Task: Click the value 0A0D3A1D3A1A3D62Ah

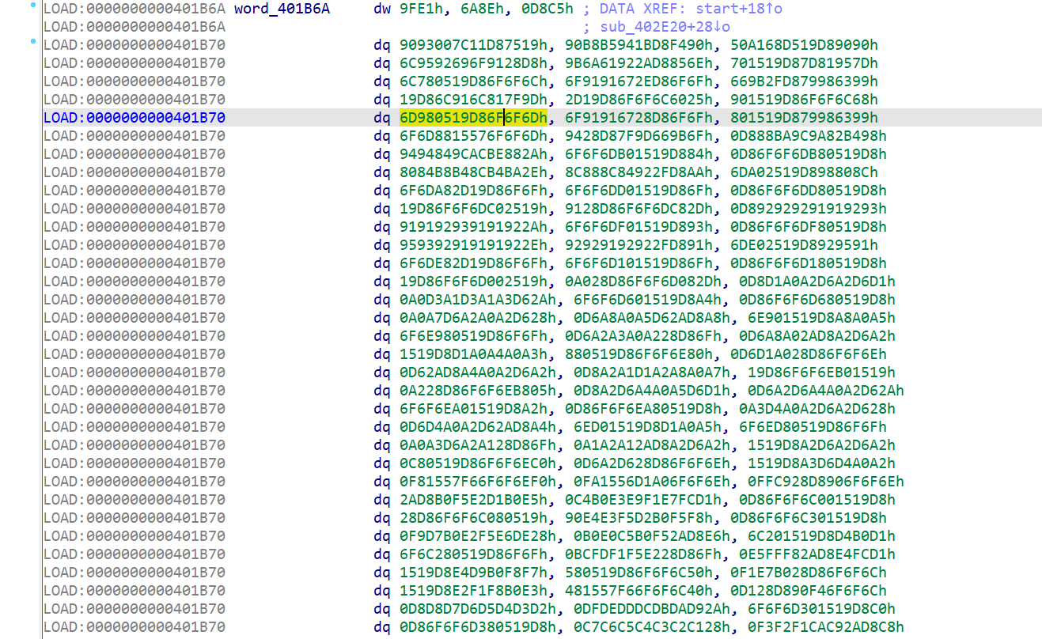Action: pos(478,300)
